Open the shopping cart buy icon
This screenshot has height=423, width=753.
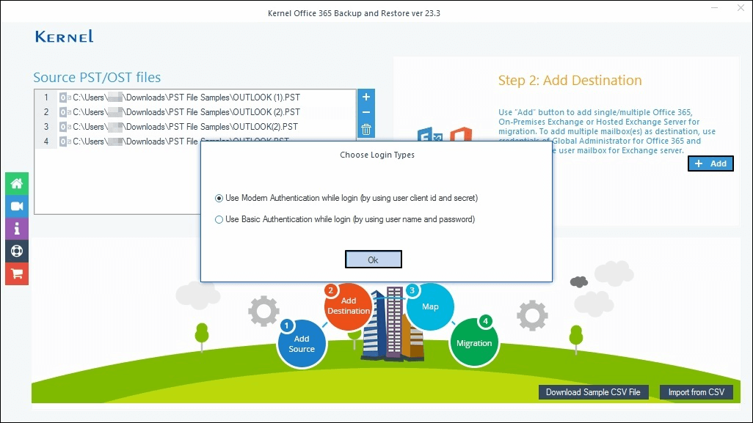coord(17,274)
